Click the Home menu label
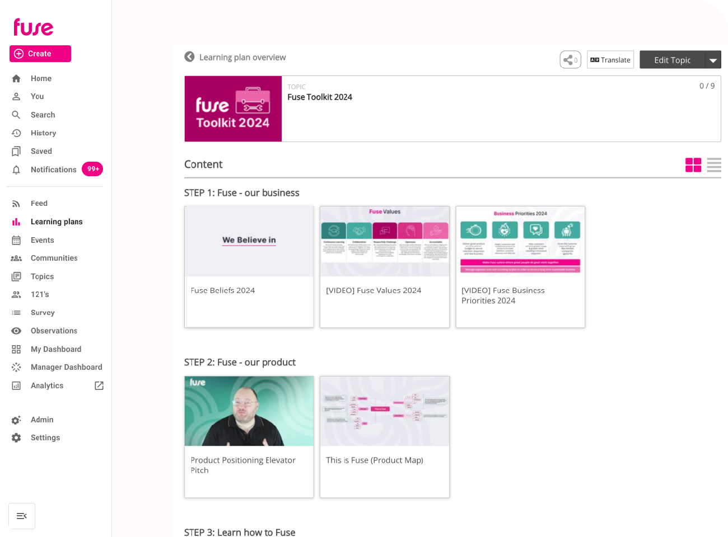The width and height of the screenshot is (728, 537). click(x=41, y=79)
